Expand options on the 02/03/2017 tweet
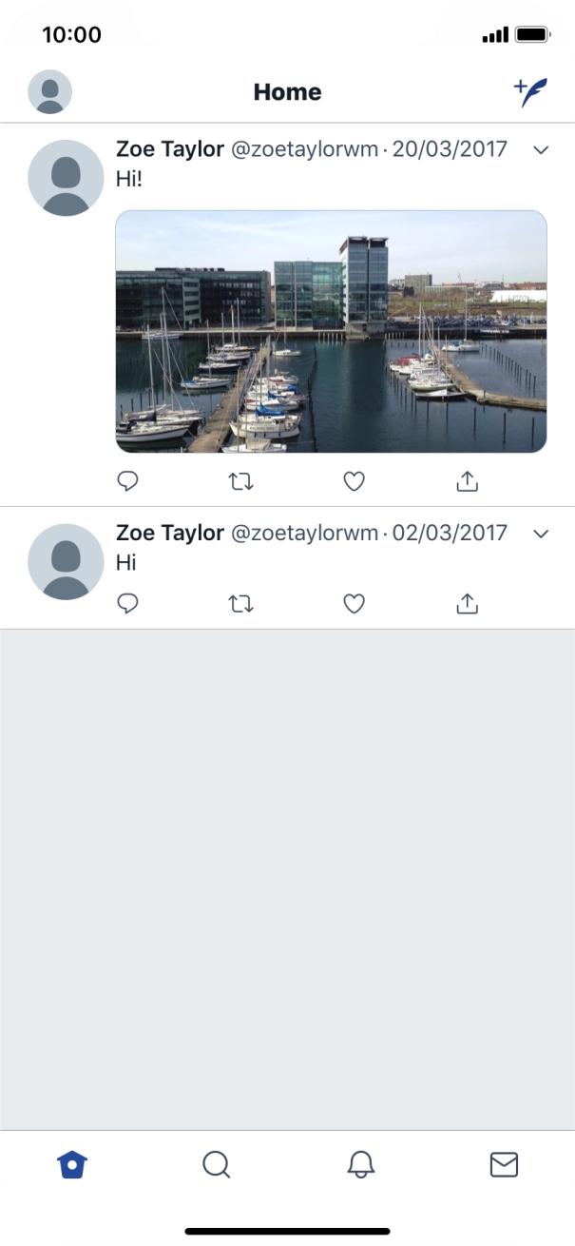The width and height of the screenshot is (575, 1246). point(541,533)
